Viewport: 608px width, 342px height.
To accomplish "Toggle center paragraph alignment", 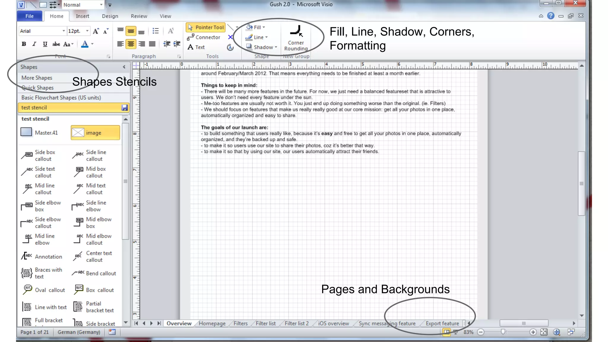I will click(131, 44).
